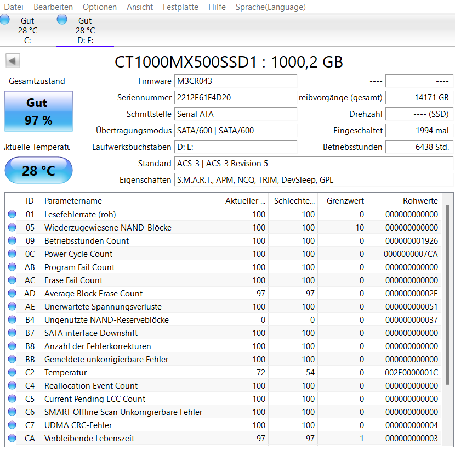This screenshot has height=449, width=455.
Task: Click the status dot for Average Block Erase Count
Action: (12, 293)
